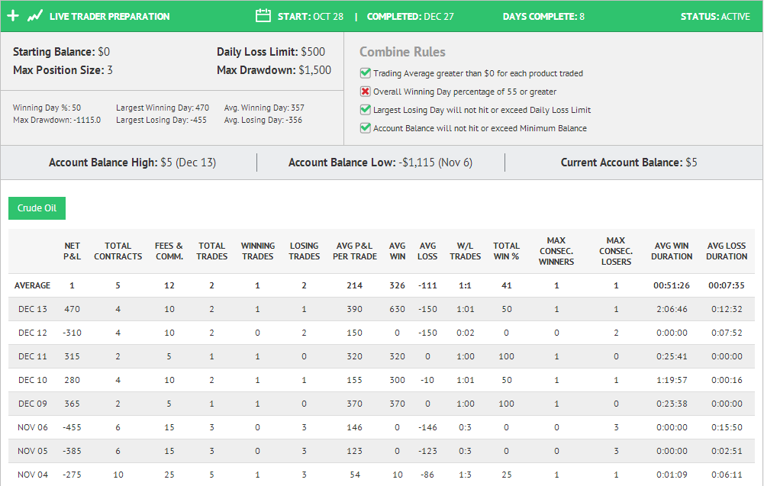
Task: Click Winning Day %: 50 stat
Action: pos(47,108)
